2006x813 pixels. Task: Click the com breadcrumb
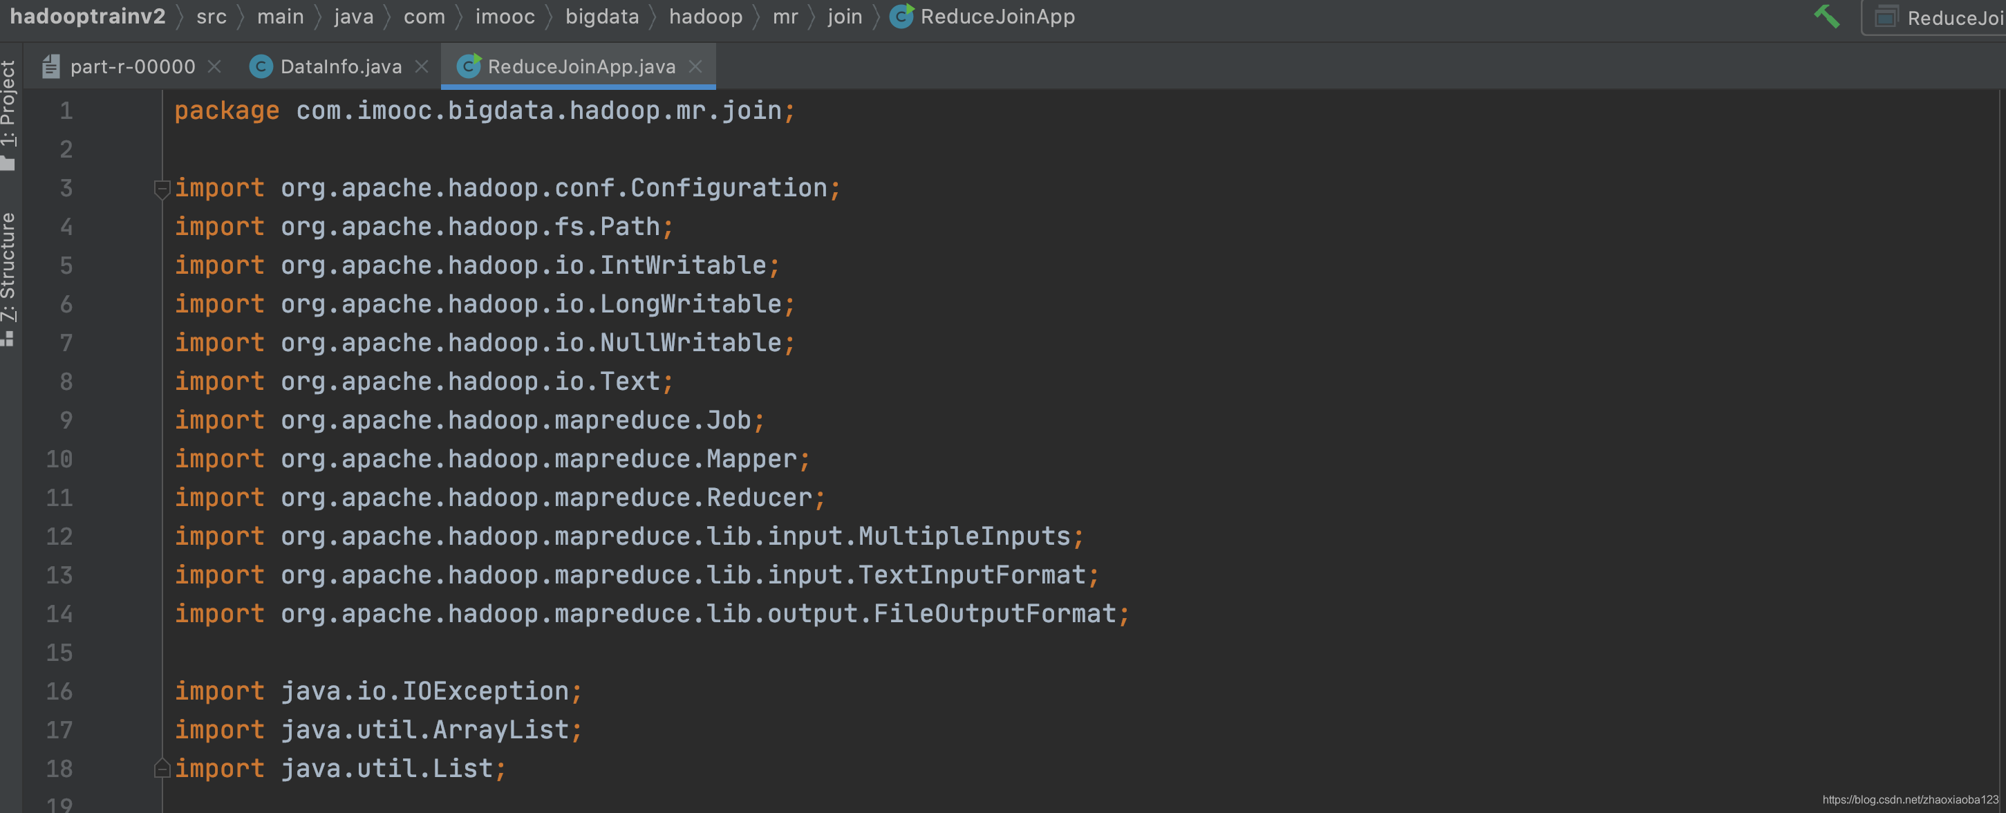(x=424, y=17)
